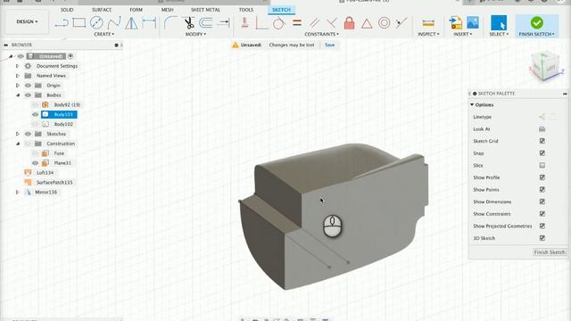571x321 pixels.
Task: Apply the Perpendicular constraint
Action: point(332,23)
